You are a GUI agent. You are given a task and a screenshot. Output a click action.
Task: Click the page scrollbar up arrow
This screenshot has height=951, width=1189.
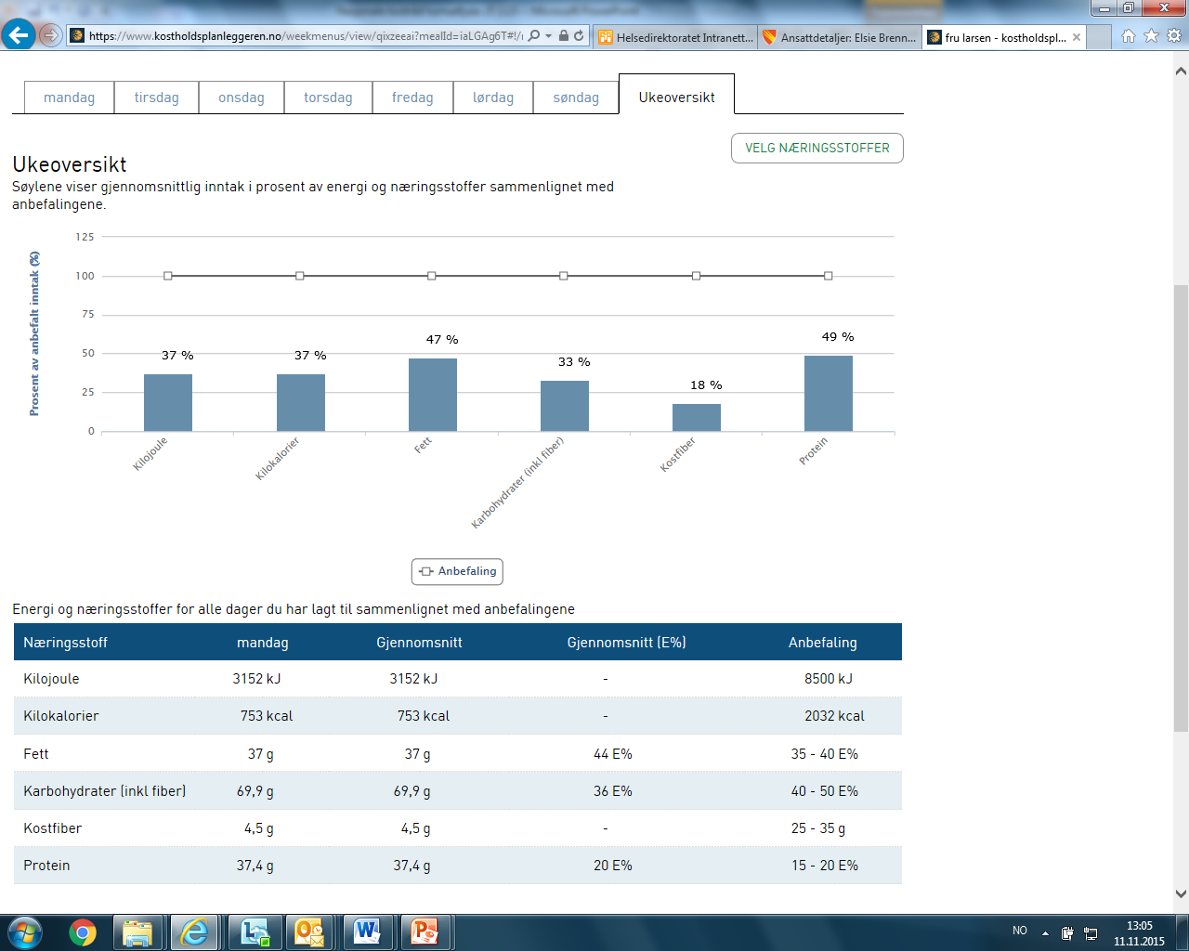tap(1181, 72)
